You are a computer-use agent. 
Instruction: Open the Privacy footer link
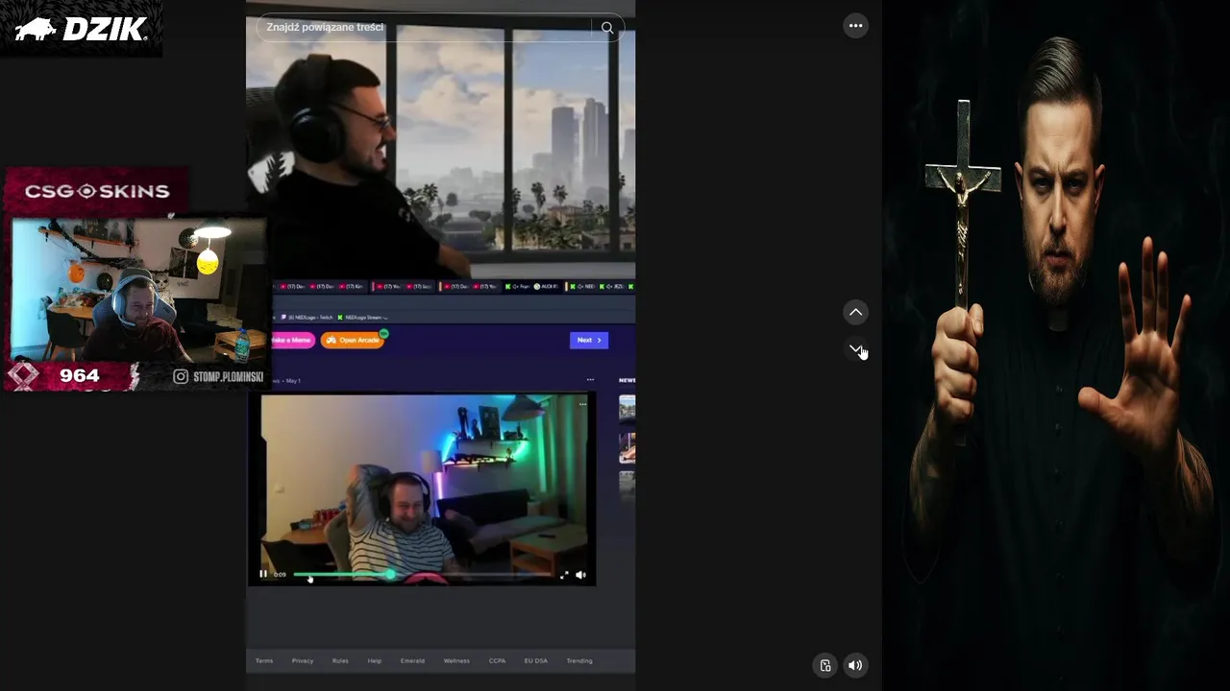pos(303,660)
